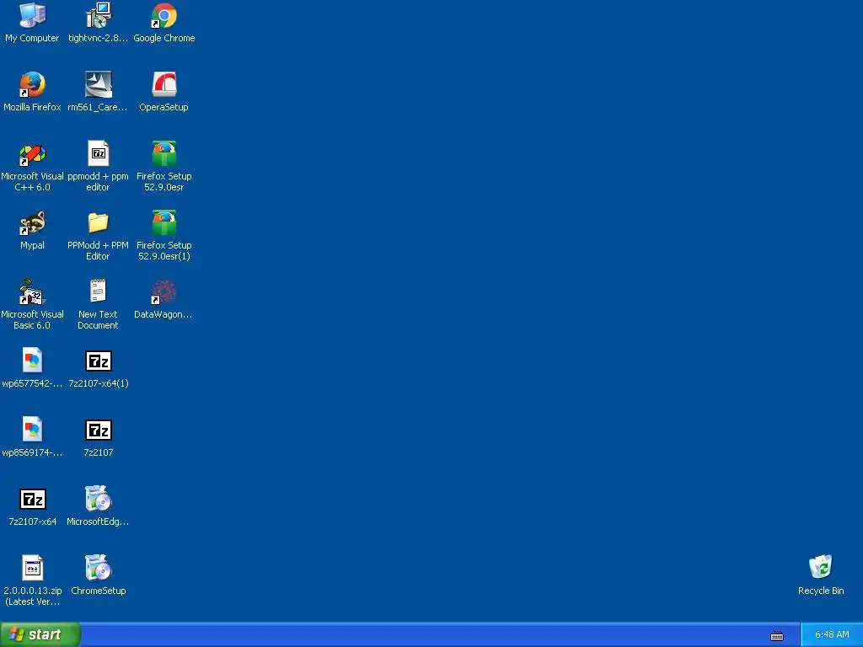Open the Start menu
863x647 pixels.
tap(40, 634)
